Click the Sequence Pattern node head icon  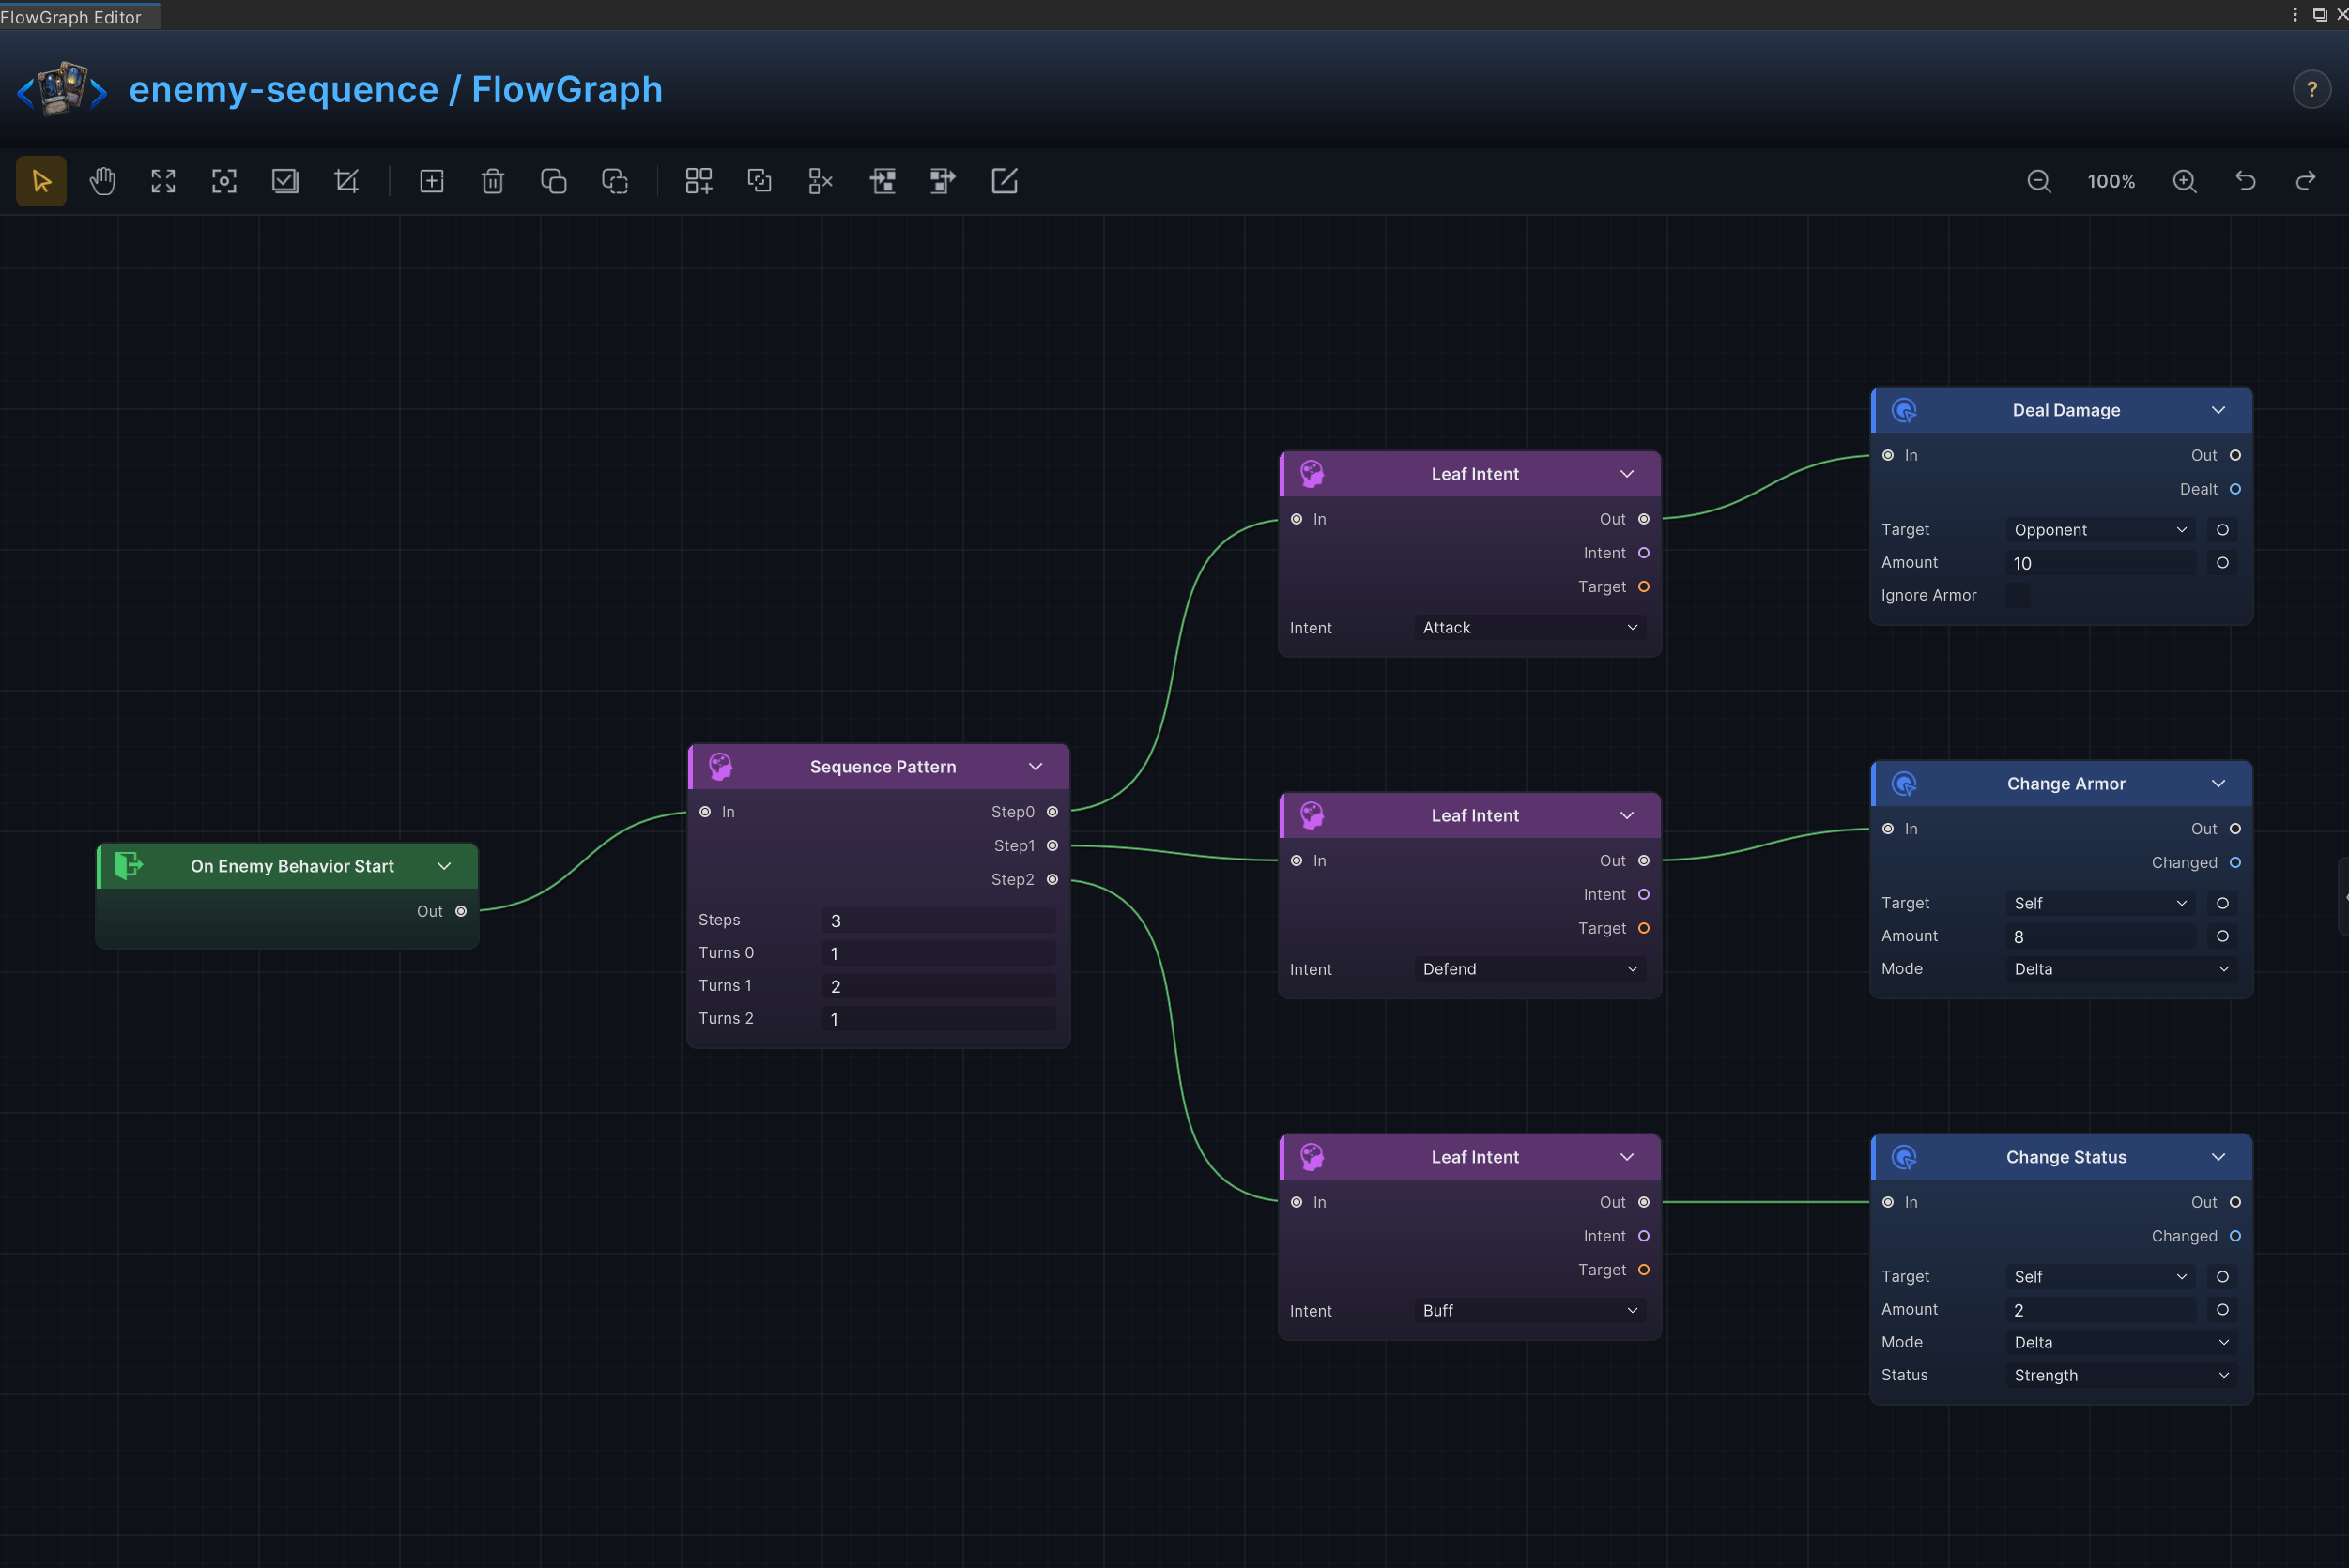coord(721,767)
